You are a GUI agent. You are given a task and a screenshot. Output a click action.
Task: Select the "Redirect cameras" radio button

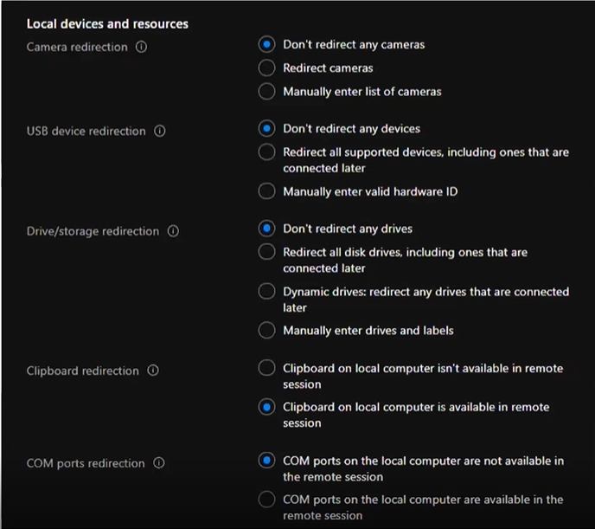pos(267,68)
